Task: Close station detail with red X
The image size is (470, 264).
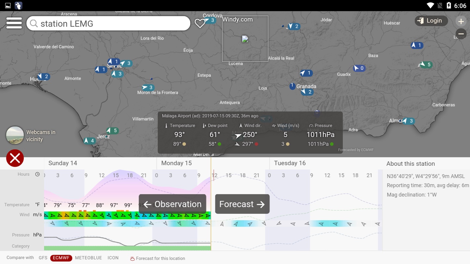Action: (15, 158)
